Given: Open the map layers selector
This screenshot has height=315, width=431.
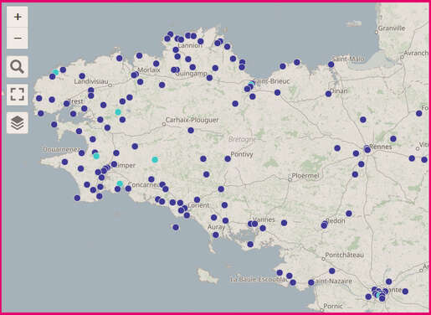Looking at the screenshot, I should click(x=18, y=122).
